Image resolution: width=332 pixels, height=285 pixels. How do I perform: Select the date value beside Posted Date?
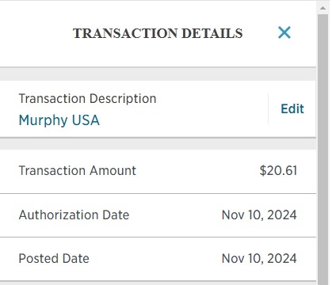(259, 258)
